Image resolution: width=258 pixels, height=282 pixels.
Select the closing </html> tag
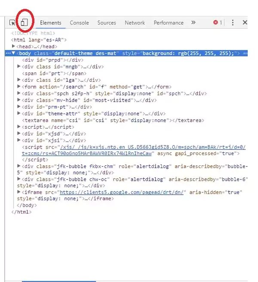tap(21, 212)
